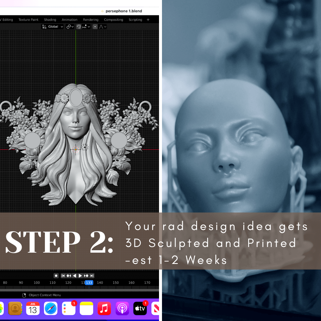Toggle auto keying record button
The width and height of the screenshot is (321, 321).
tap(56, 276)
